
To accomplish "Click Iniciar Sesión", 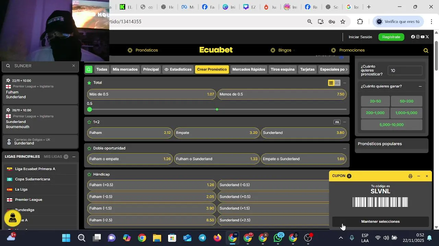I will click(x=360, y=37).
